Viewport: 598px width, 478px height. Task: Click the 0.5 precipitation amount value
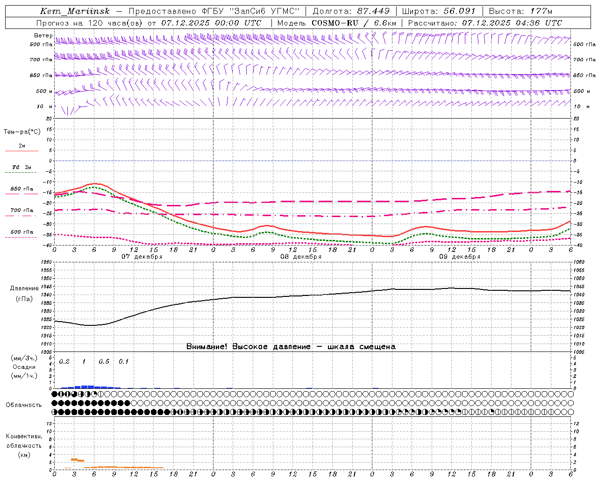tap(104, 362)
